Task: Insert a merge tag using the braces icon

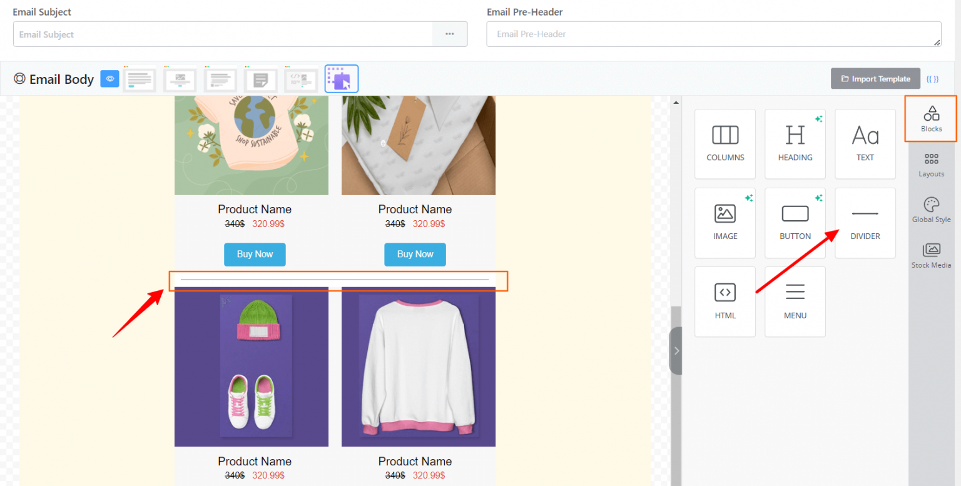Action: pos(933,79)
